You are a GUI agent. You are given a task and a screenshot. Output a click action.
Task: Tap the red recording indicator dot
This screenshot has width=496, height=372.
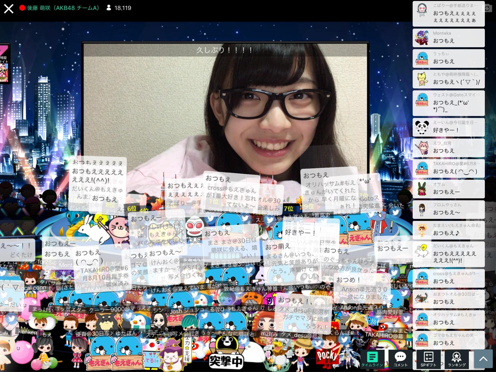(x=22, y=8)
